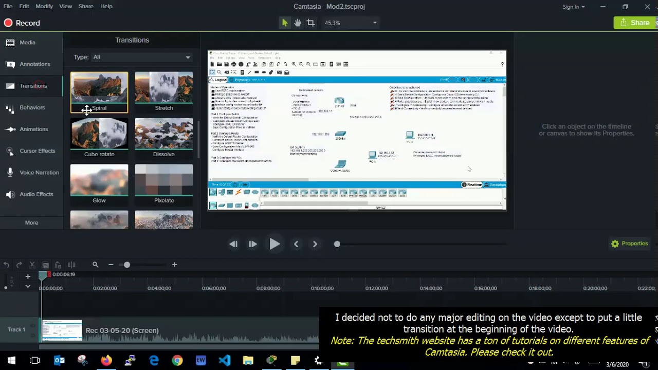Open the Modify menu
The height and width of the screenshot is (370, 658).
(x=44, y=6)
